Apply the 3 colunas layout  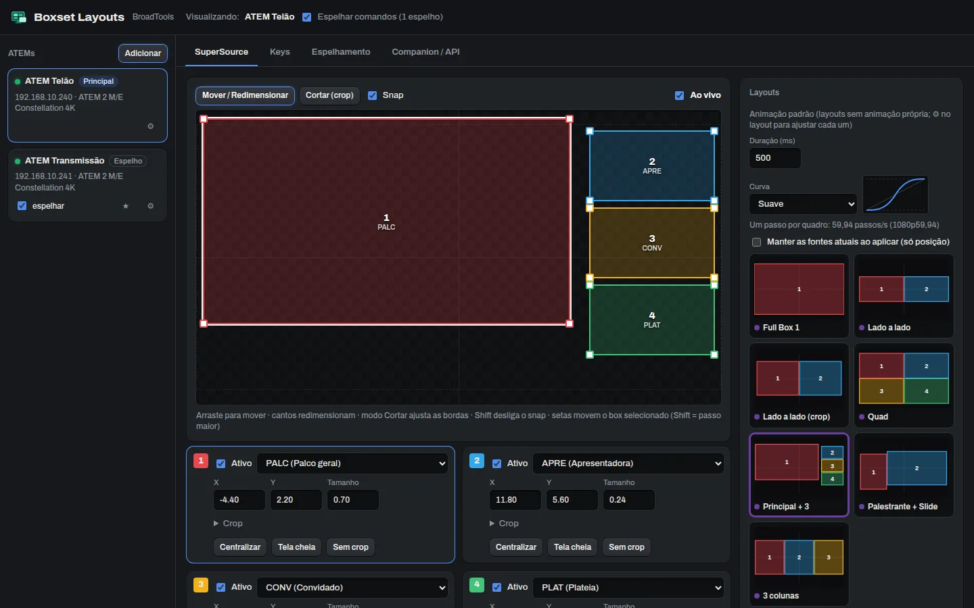[799, 564]
